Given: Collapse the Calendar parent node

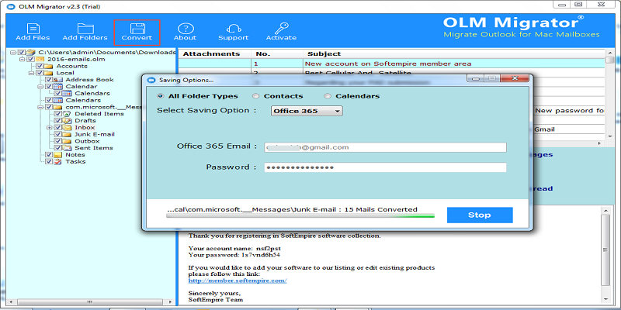Looking at the screenshot, I should tap(40, 86).
